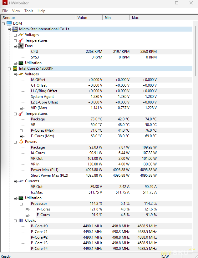Click the Intel Core i5 CPU chip icon
Image resolution: width=198 pixels, height=258 pixels.
15,68
